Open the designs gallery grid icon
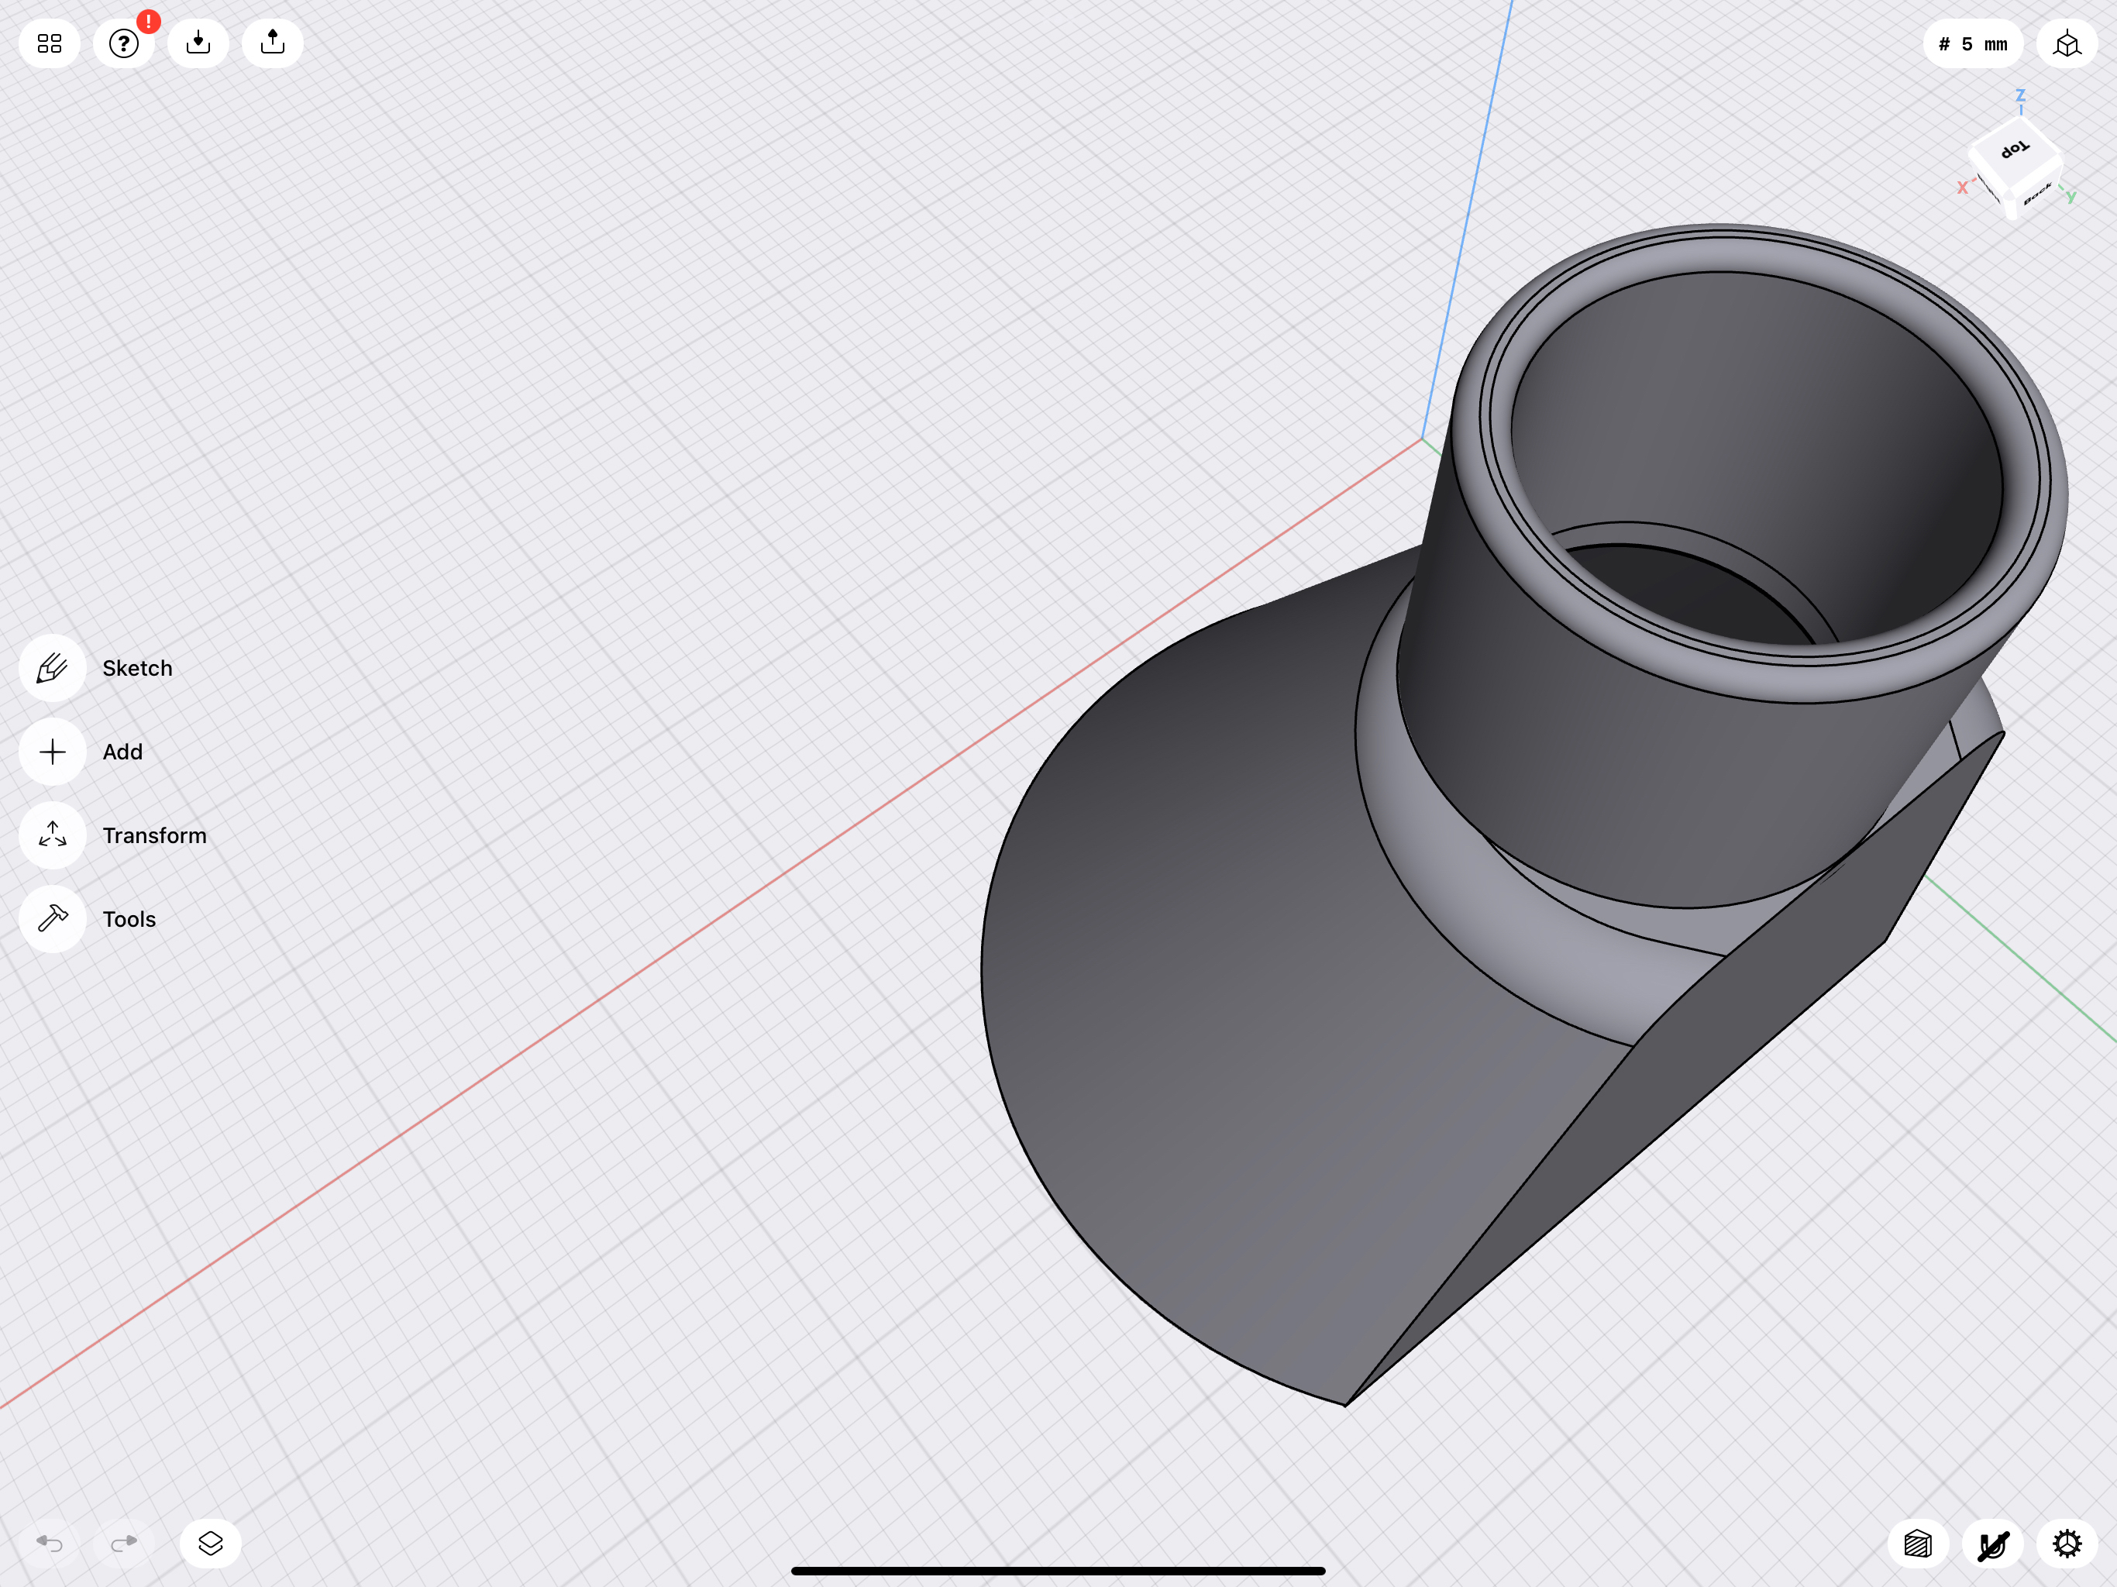This screenshot has height=1587, width=2117. click(50, 43)
